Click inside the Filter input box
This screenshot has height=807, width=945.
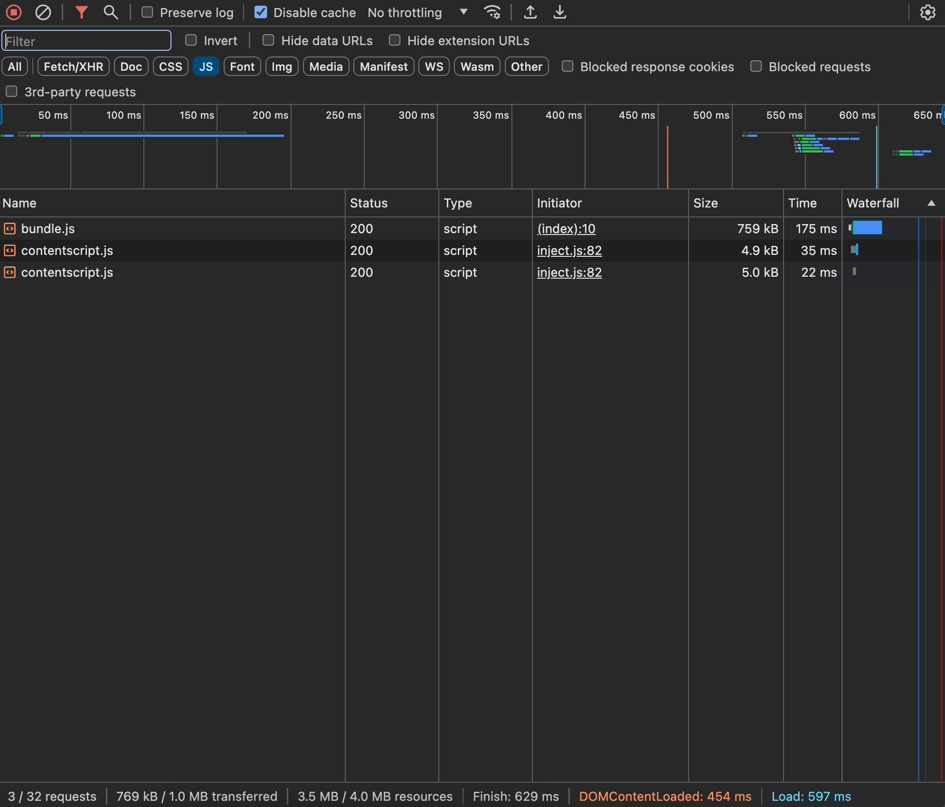point(86,40)
